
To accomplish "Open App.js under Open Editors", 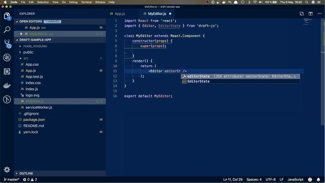I will point(60,27).
